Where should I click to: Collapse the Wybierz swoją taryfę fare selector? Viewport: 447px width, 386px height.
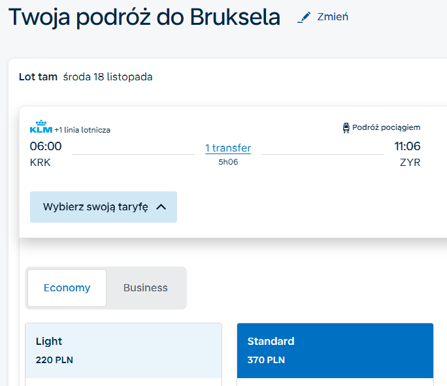(x=103, y=207)
